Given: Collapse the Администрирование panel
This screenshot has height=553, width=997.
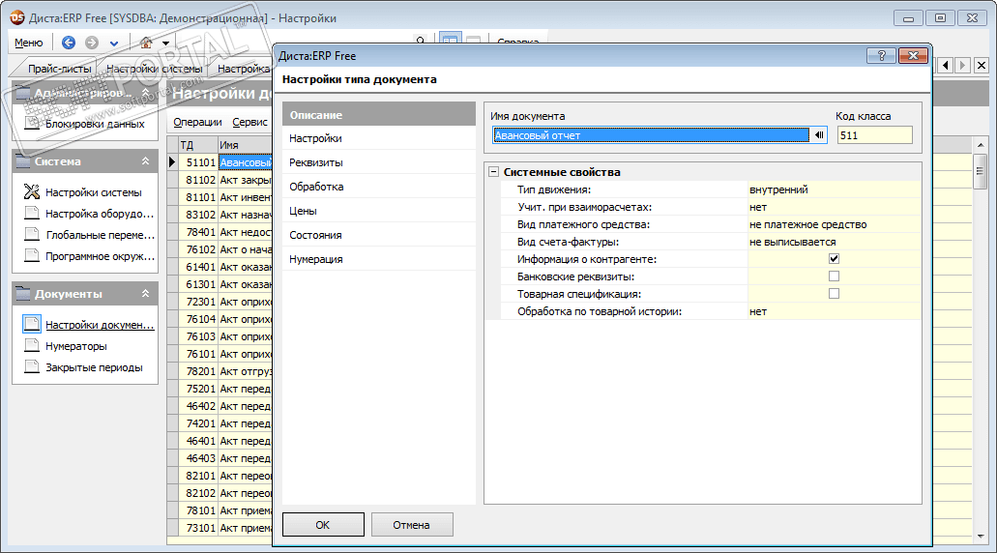Looking at the screenshot, I should pyautogui.click(x=146, y=93).
